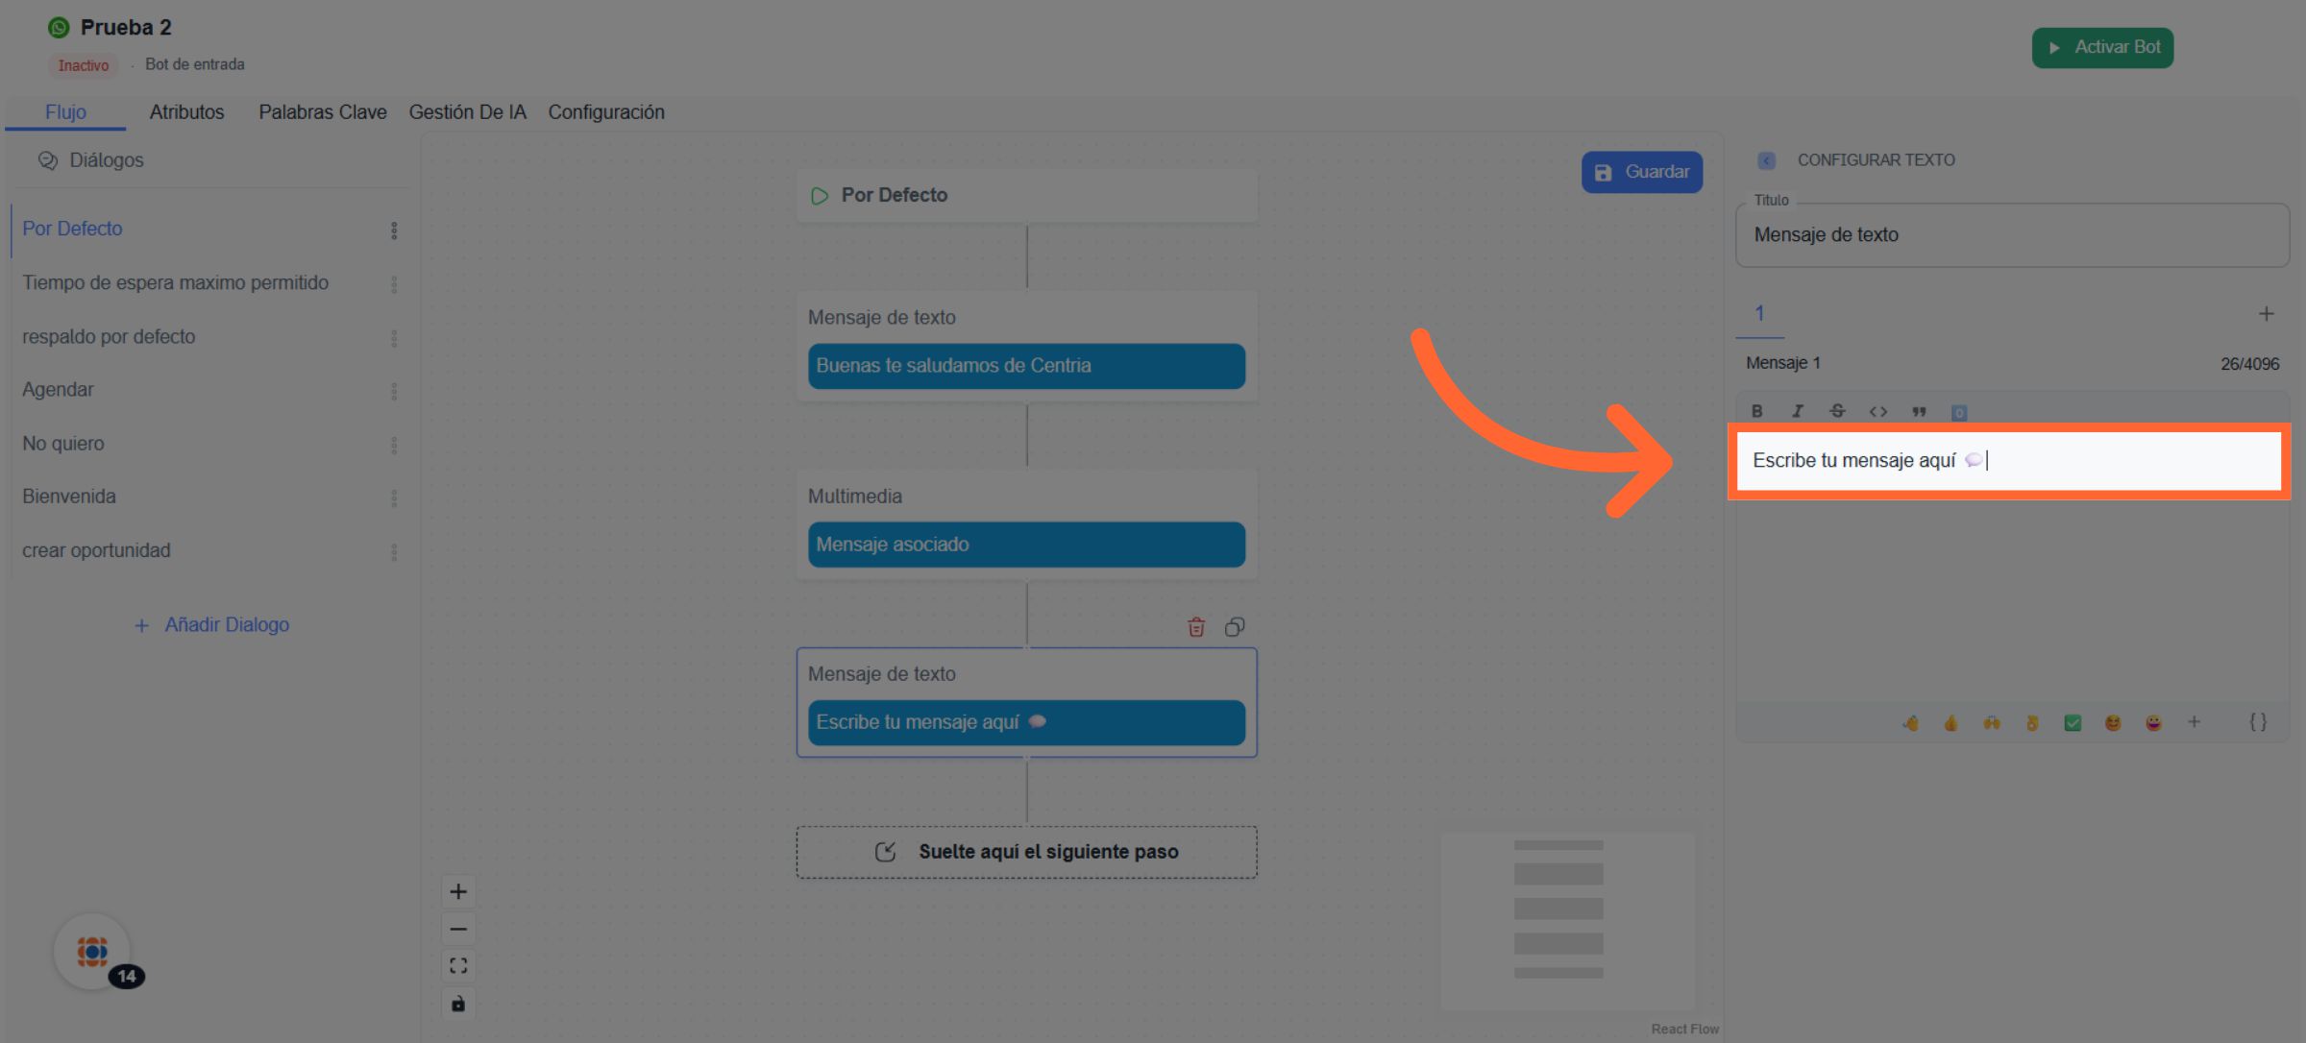Image resolution: width=2306 pixels, height=1043 pixels.
Task: Apply bold formatting in message editor
Action: (x=1756, y=411)
